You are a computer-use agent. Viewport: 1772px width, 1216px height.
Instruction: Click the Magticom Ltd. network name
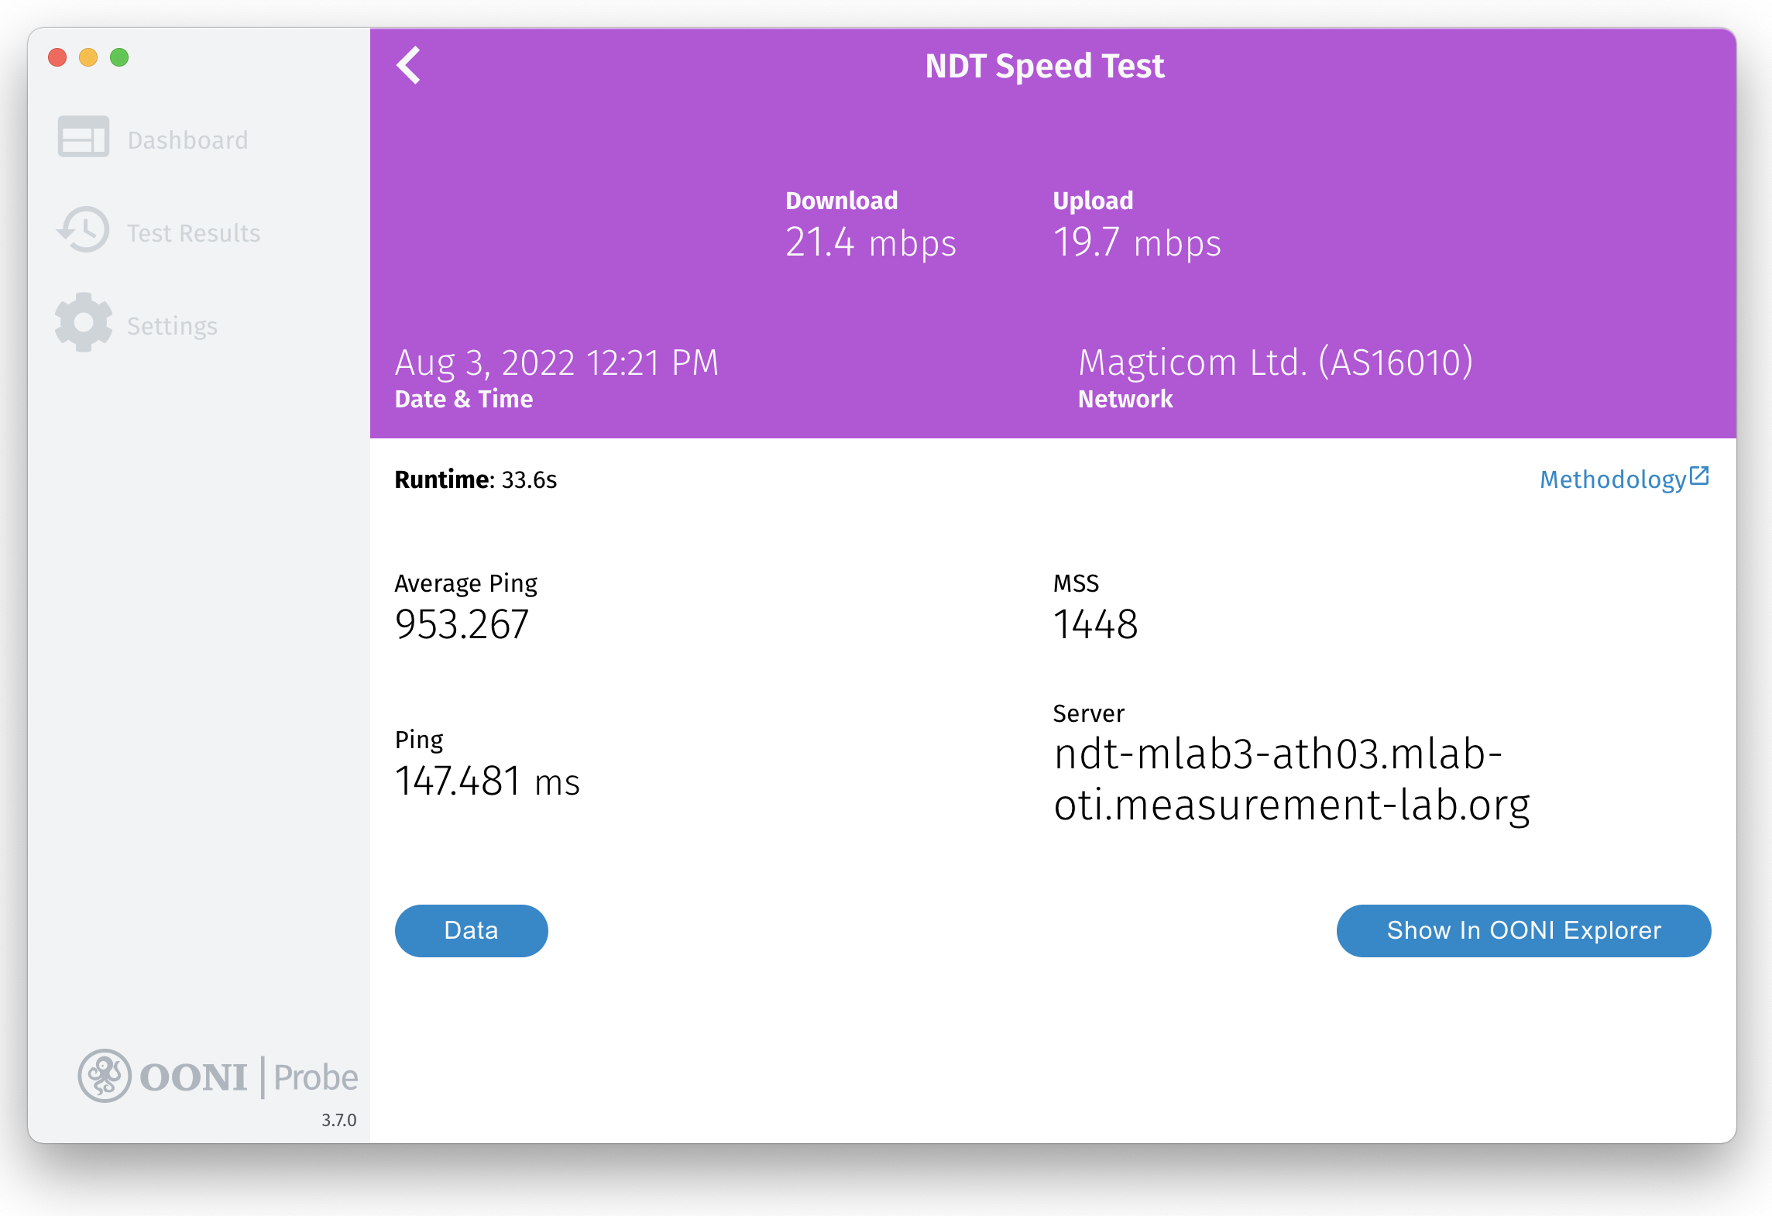click(1275, 362)
